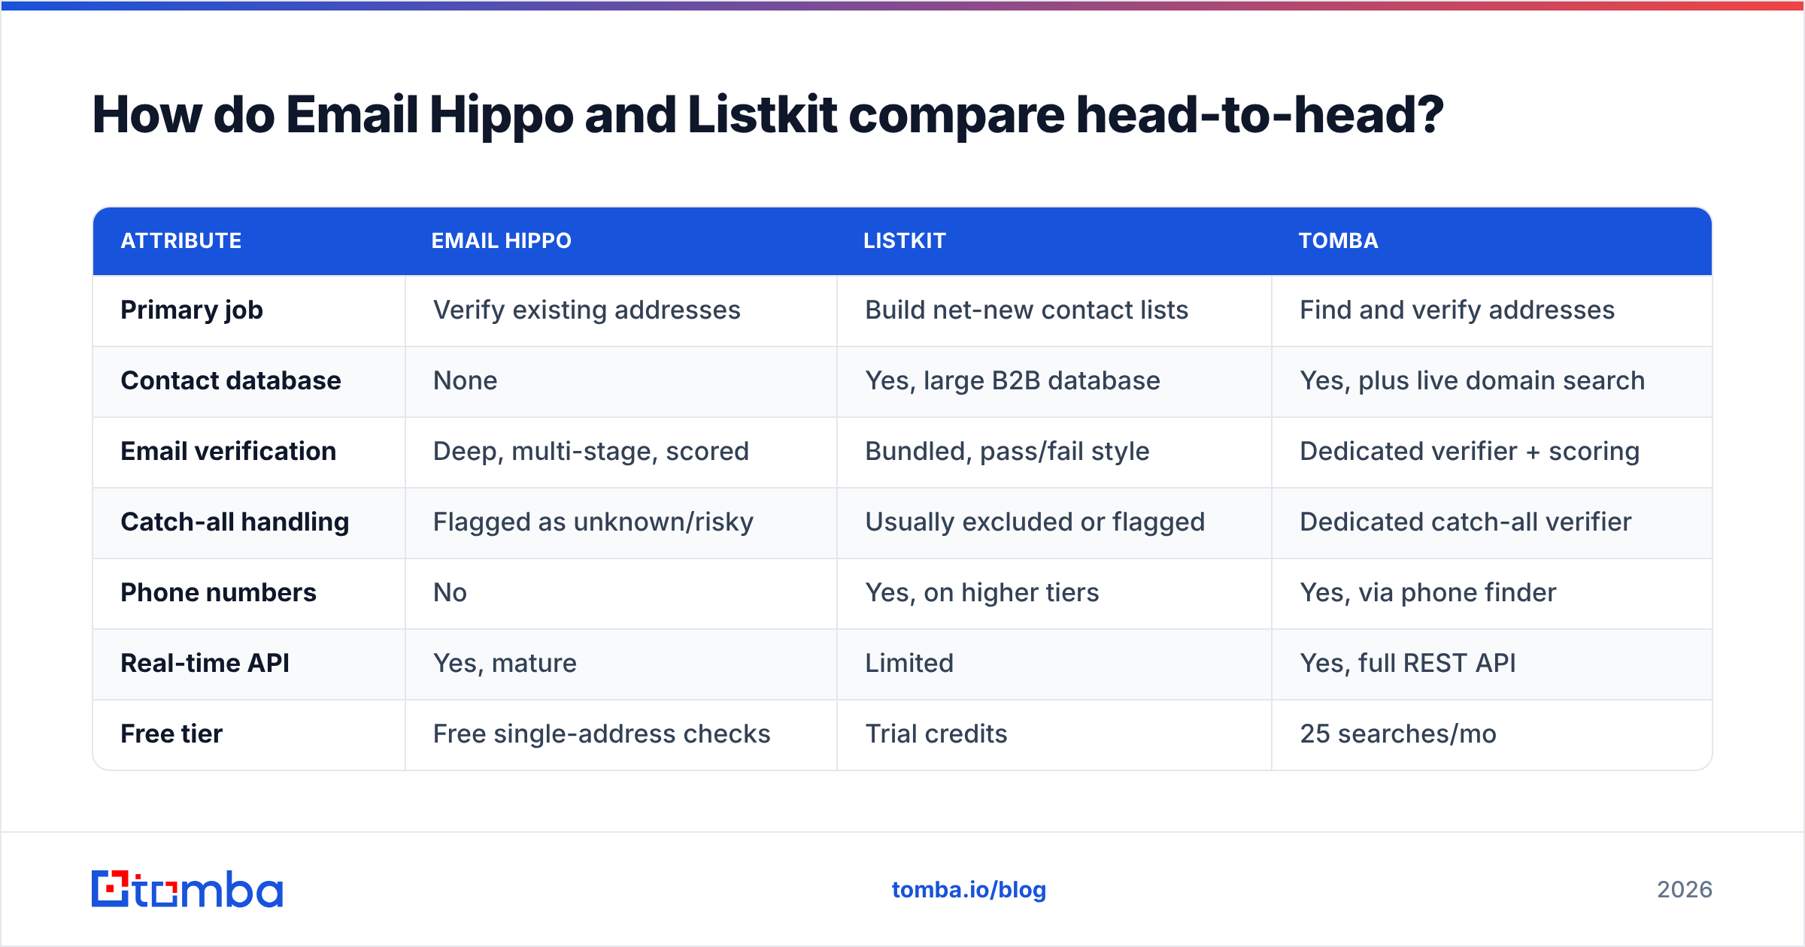Click the 'Primary job' row label

tap(192, 310)
